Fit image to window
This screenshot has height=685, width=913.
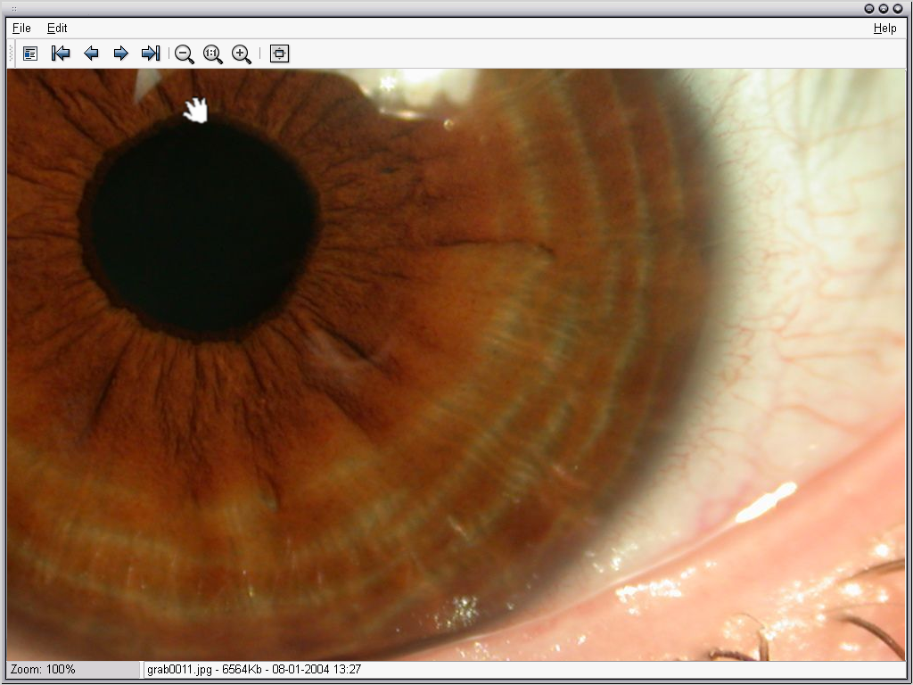pos(279,54)
